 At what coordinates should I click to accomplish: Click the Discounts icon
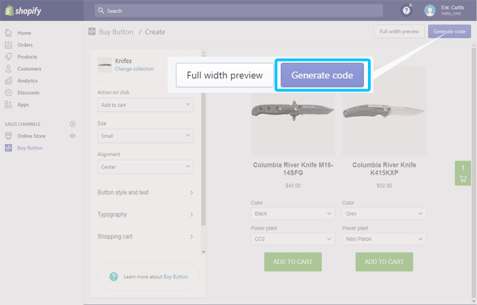click(8, 93)
